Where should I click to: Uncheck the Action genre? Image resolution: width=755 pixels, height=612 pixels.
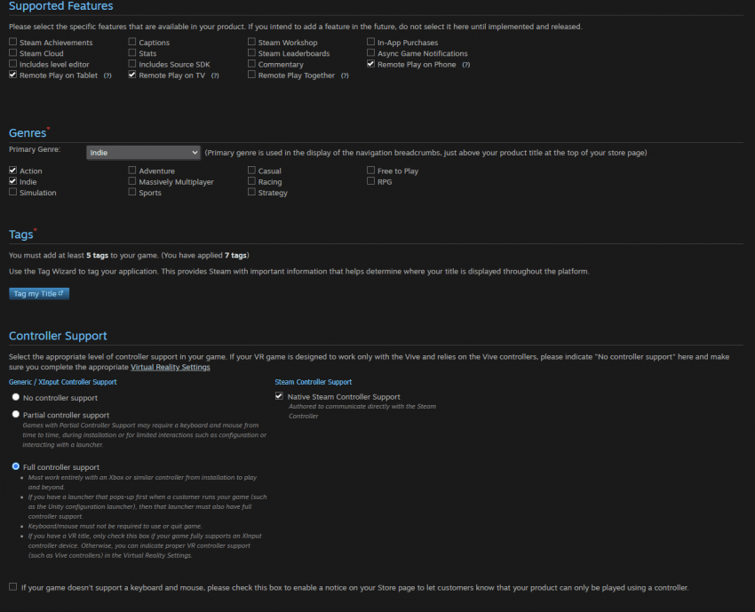(13, 171)
